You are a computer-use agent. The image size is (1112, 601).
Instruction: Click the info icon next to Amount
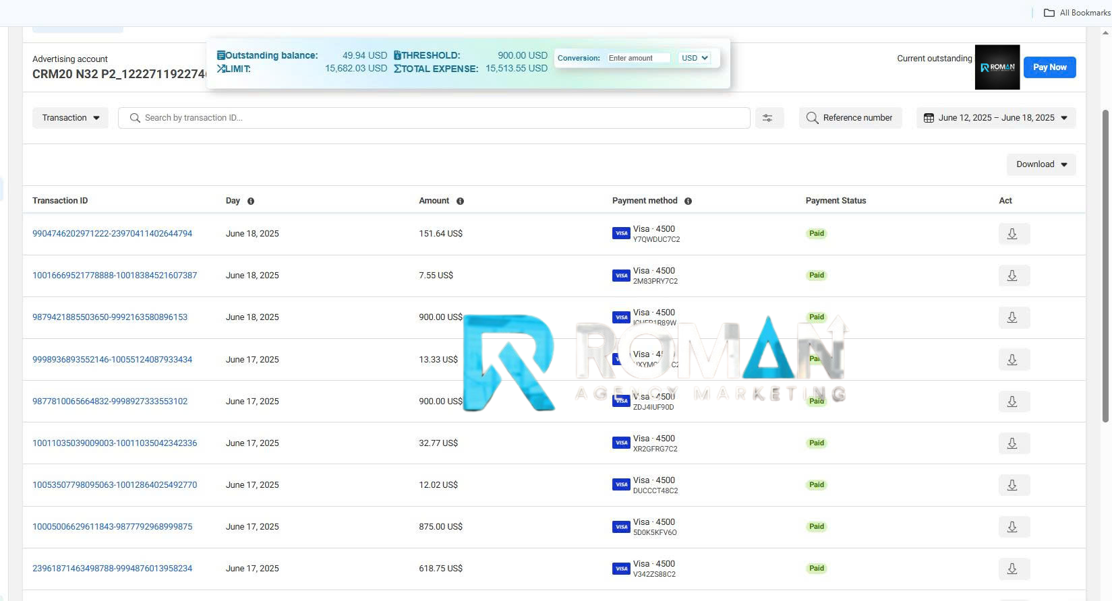pos(460,201)
